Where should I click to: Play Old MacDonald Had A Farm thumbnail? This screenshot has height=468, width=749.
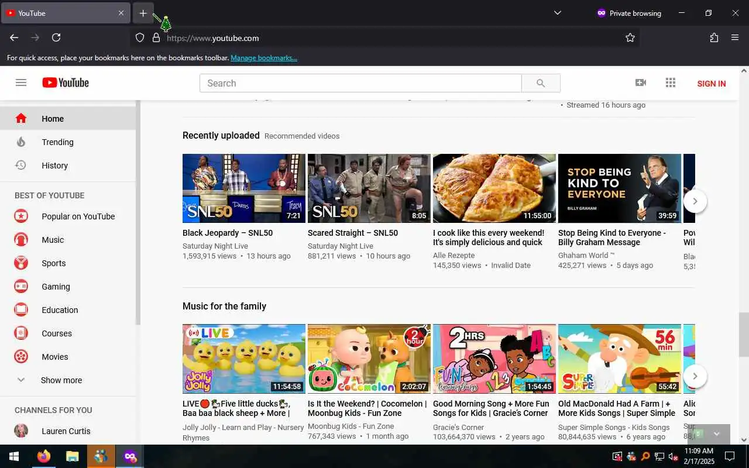pyautogui.click(x=620, y=359)
